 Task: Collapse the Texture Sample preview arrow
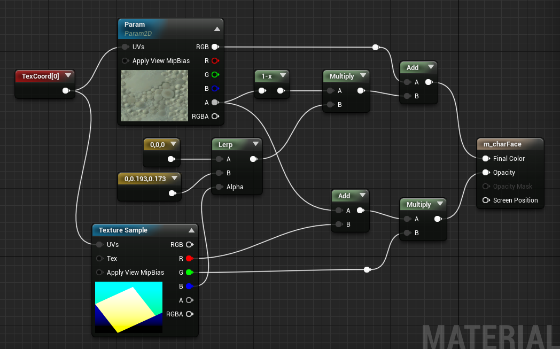click(x=191, y=230)
